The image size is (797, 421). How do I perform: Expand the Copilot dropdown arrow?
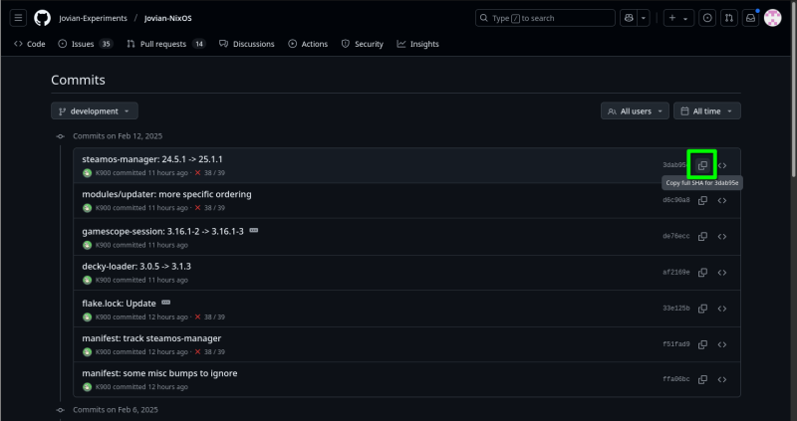point(644,18)
